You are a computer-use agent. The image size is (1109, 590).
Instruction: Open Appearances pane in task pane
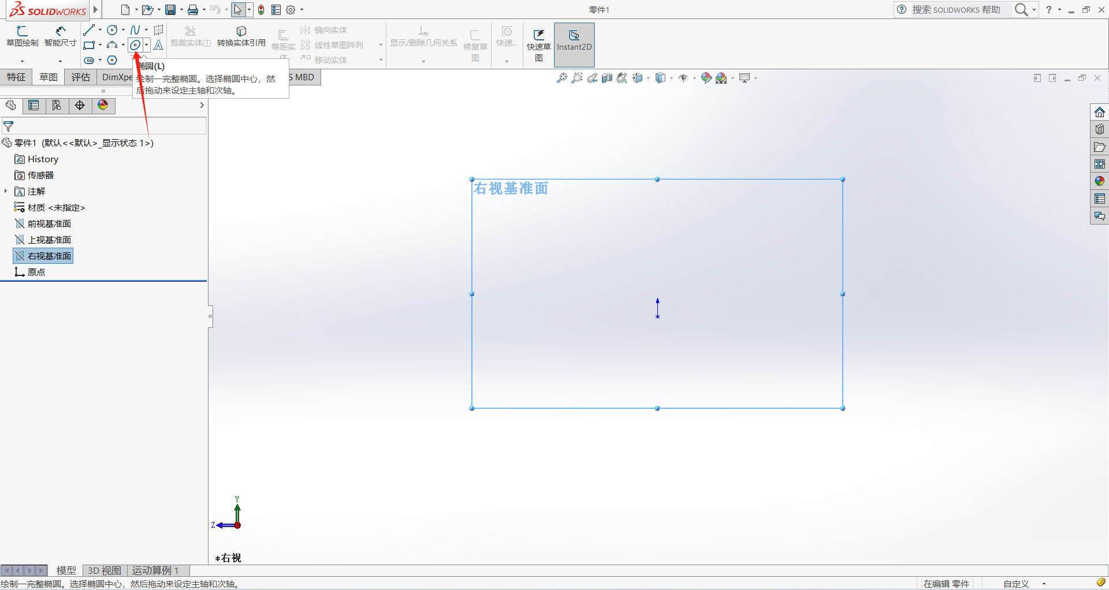(1100, 181)
